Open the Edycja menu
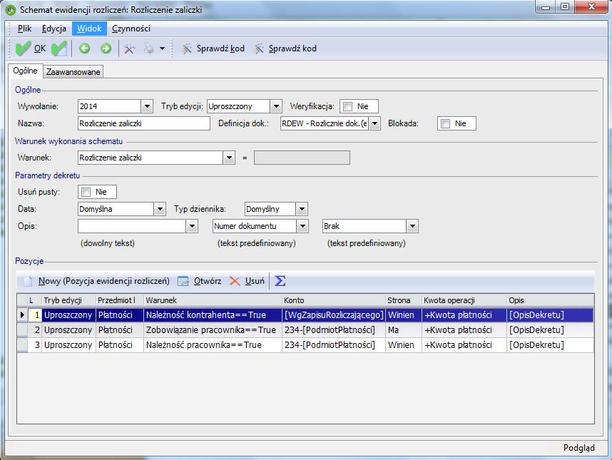 click(x=54, y=29)
